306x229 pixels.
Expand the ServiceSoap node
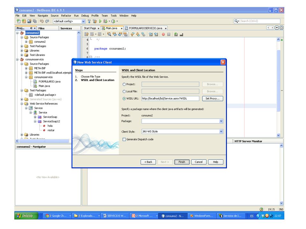[x=35, y=117]
